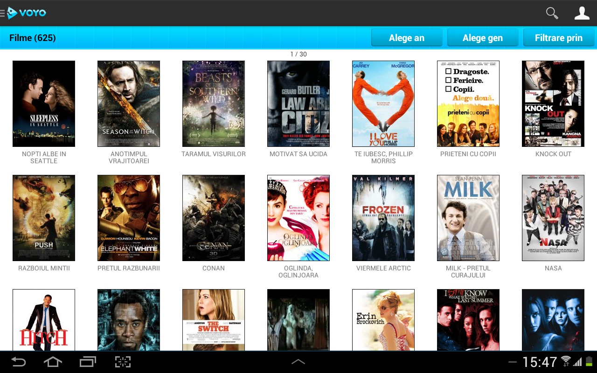Image resolution: width=597 pixels, height=373 pixels.
Task: Select the PRETUL RAZBUNARII title
Action: pos(129,268)
